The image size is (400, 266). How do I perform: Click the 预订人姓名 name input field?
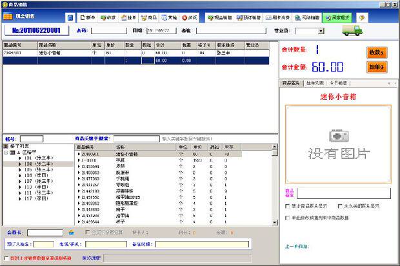pos(44,244)
